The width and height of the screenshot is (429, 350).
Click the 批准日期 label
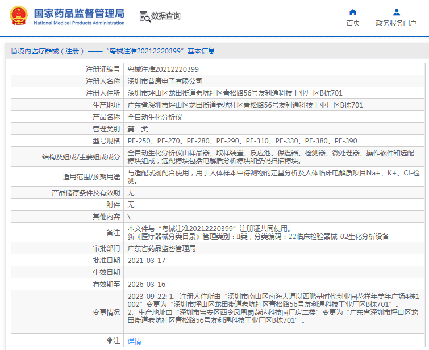106,261
